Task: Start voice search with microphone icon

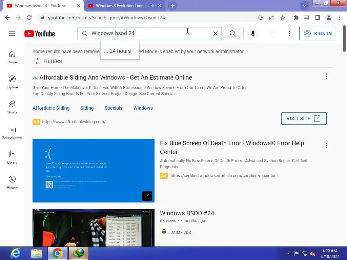Action: coord(253,34)
